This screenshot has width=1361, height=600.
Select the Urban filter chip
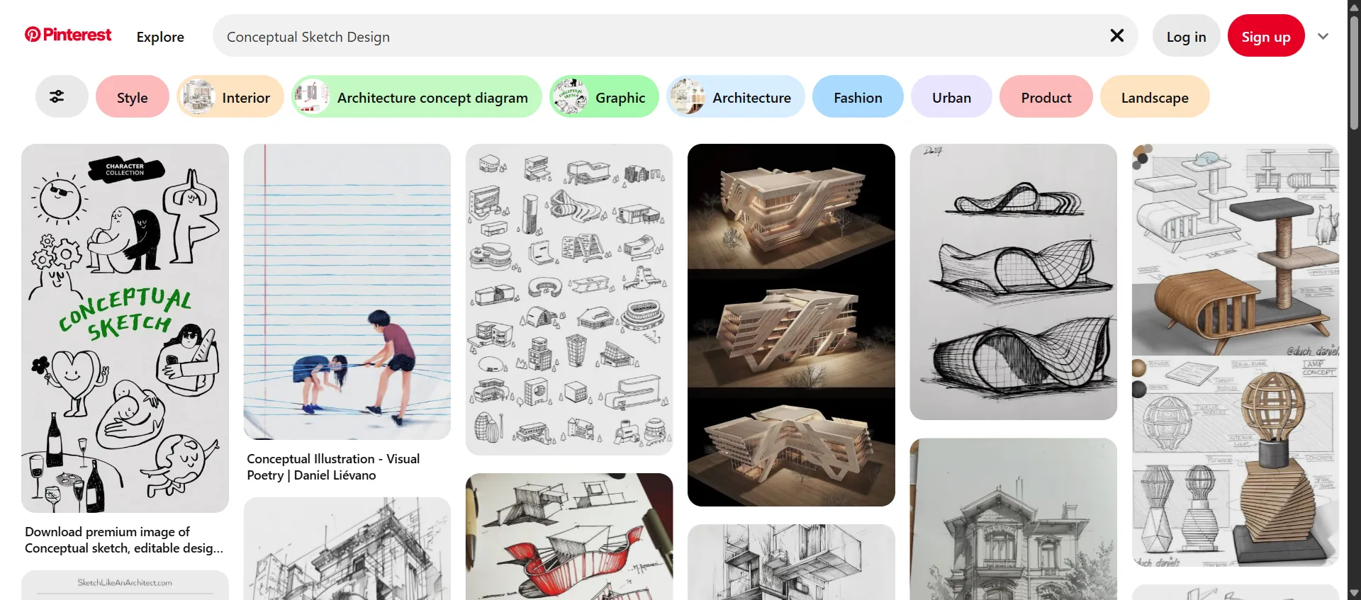click(951, 97)
